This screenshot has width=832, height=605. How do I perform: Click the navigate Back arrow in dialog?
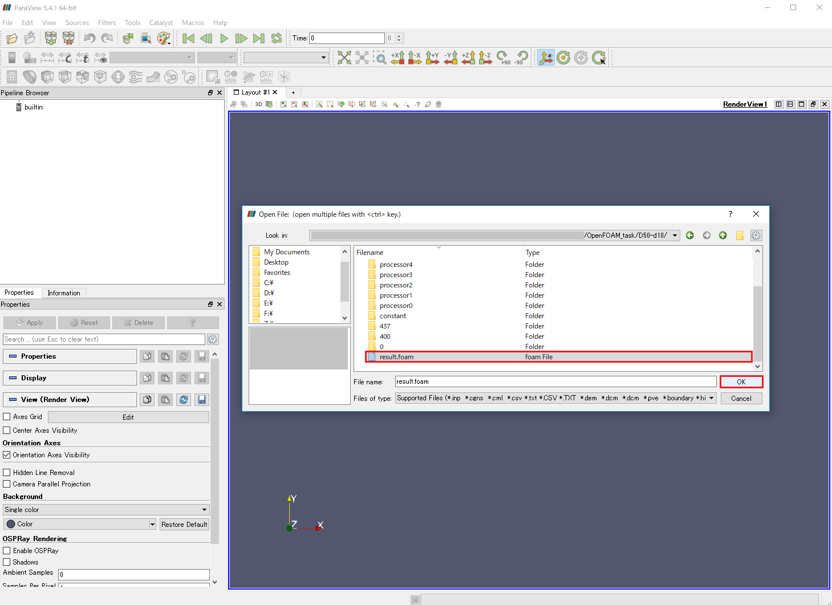[690, 235]
